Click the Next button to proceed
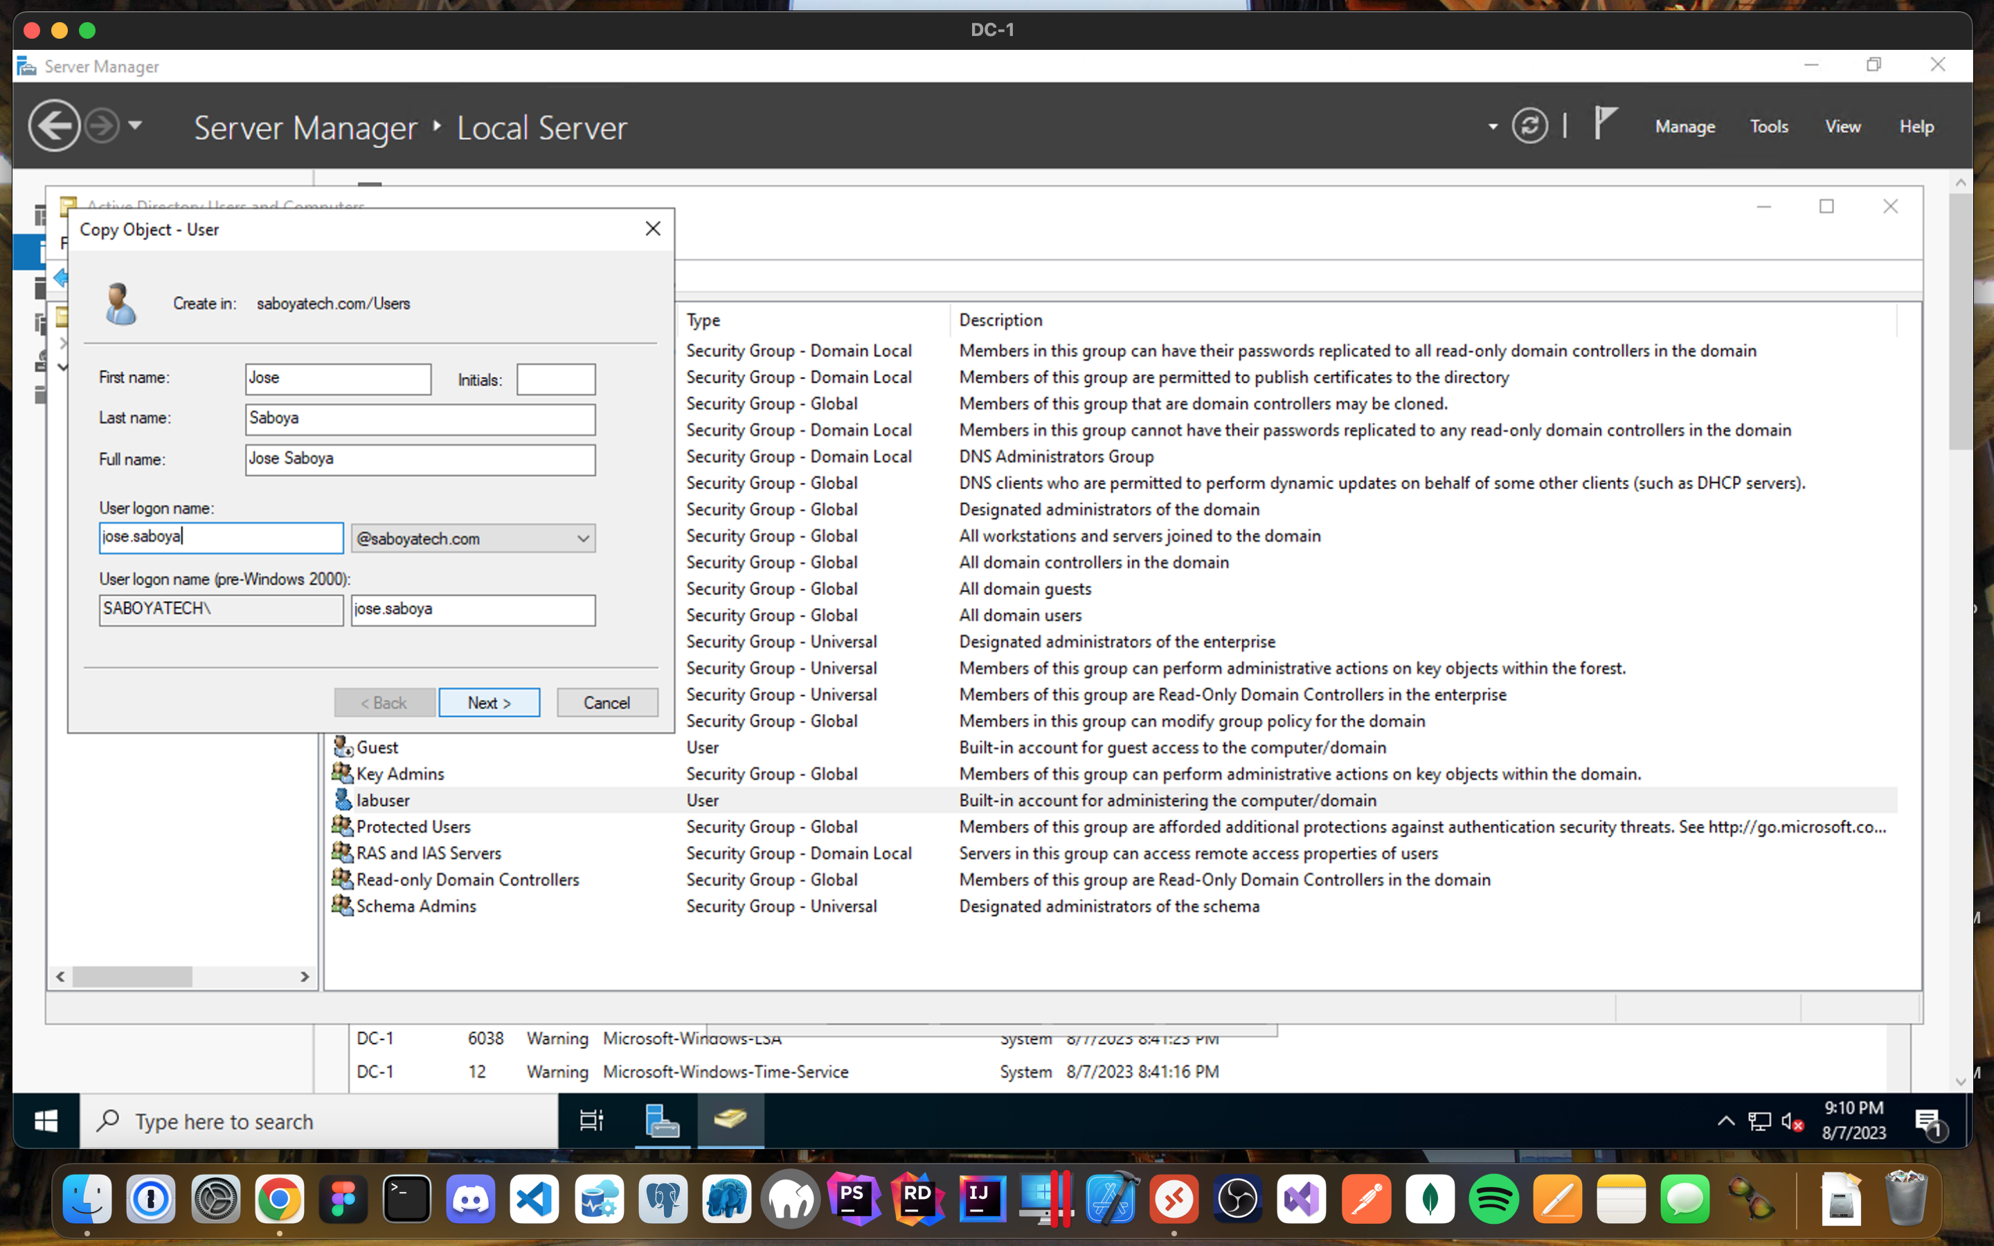The height and width of the screenshot is (1246, 1994). [x=491, y=702]
